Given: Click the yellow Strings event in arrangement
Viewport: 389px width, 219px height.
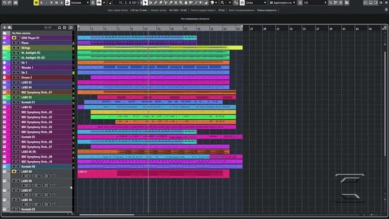Looking at the screenshot, I should (x=160, y=47).
